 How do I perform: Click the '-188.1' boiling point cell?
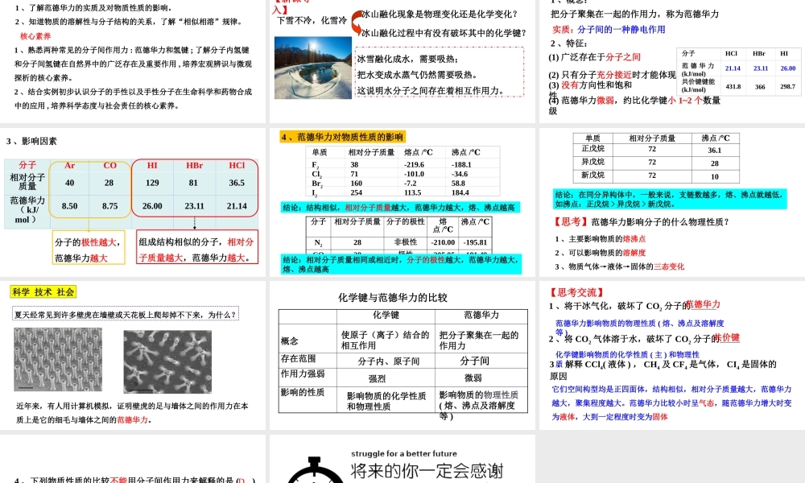pyautogui.click(x=461, y=165)
